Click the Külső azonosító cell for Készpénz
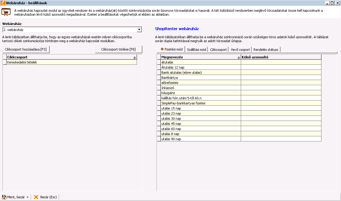The image size is (341, 201). pyautogui.click(x=281, y=93)
